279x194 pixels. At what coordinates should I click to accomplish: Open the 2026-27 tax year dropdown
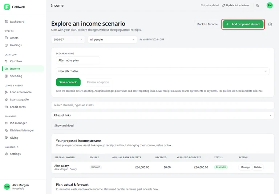[x=68, y=40]
